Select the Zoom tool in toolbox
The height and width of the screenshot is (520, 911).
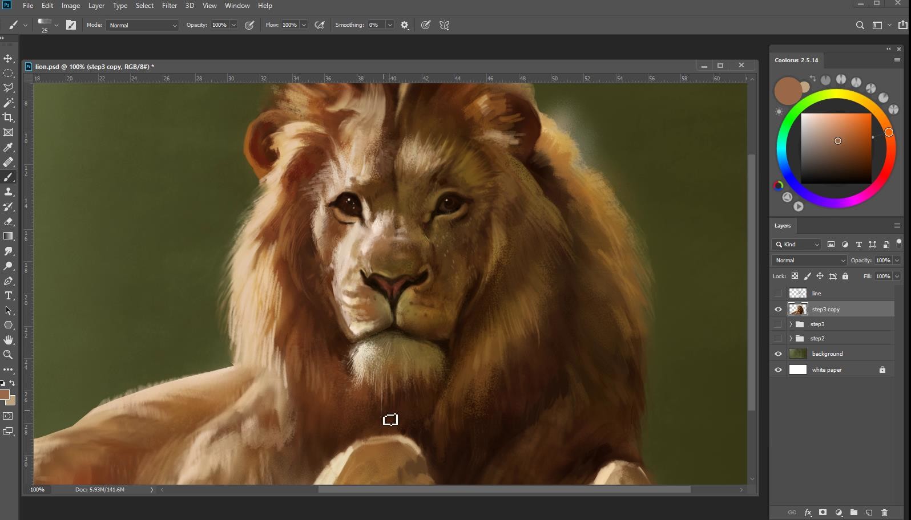click(x=8, y=355)
